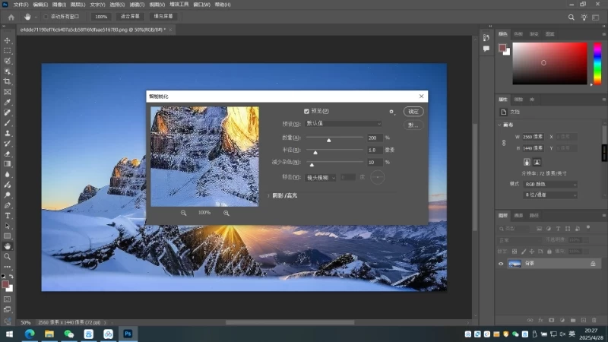Open the History panel icon
The height and width of the screenshot is (342, 608).
coord(486,37)
